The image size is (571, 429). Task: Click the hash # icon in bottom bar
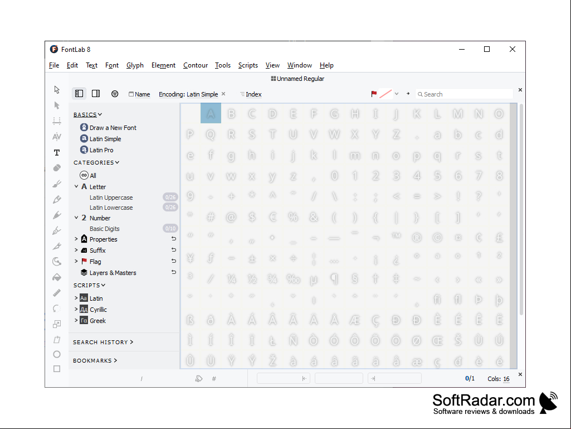point(214,379)
